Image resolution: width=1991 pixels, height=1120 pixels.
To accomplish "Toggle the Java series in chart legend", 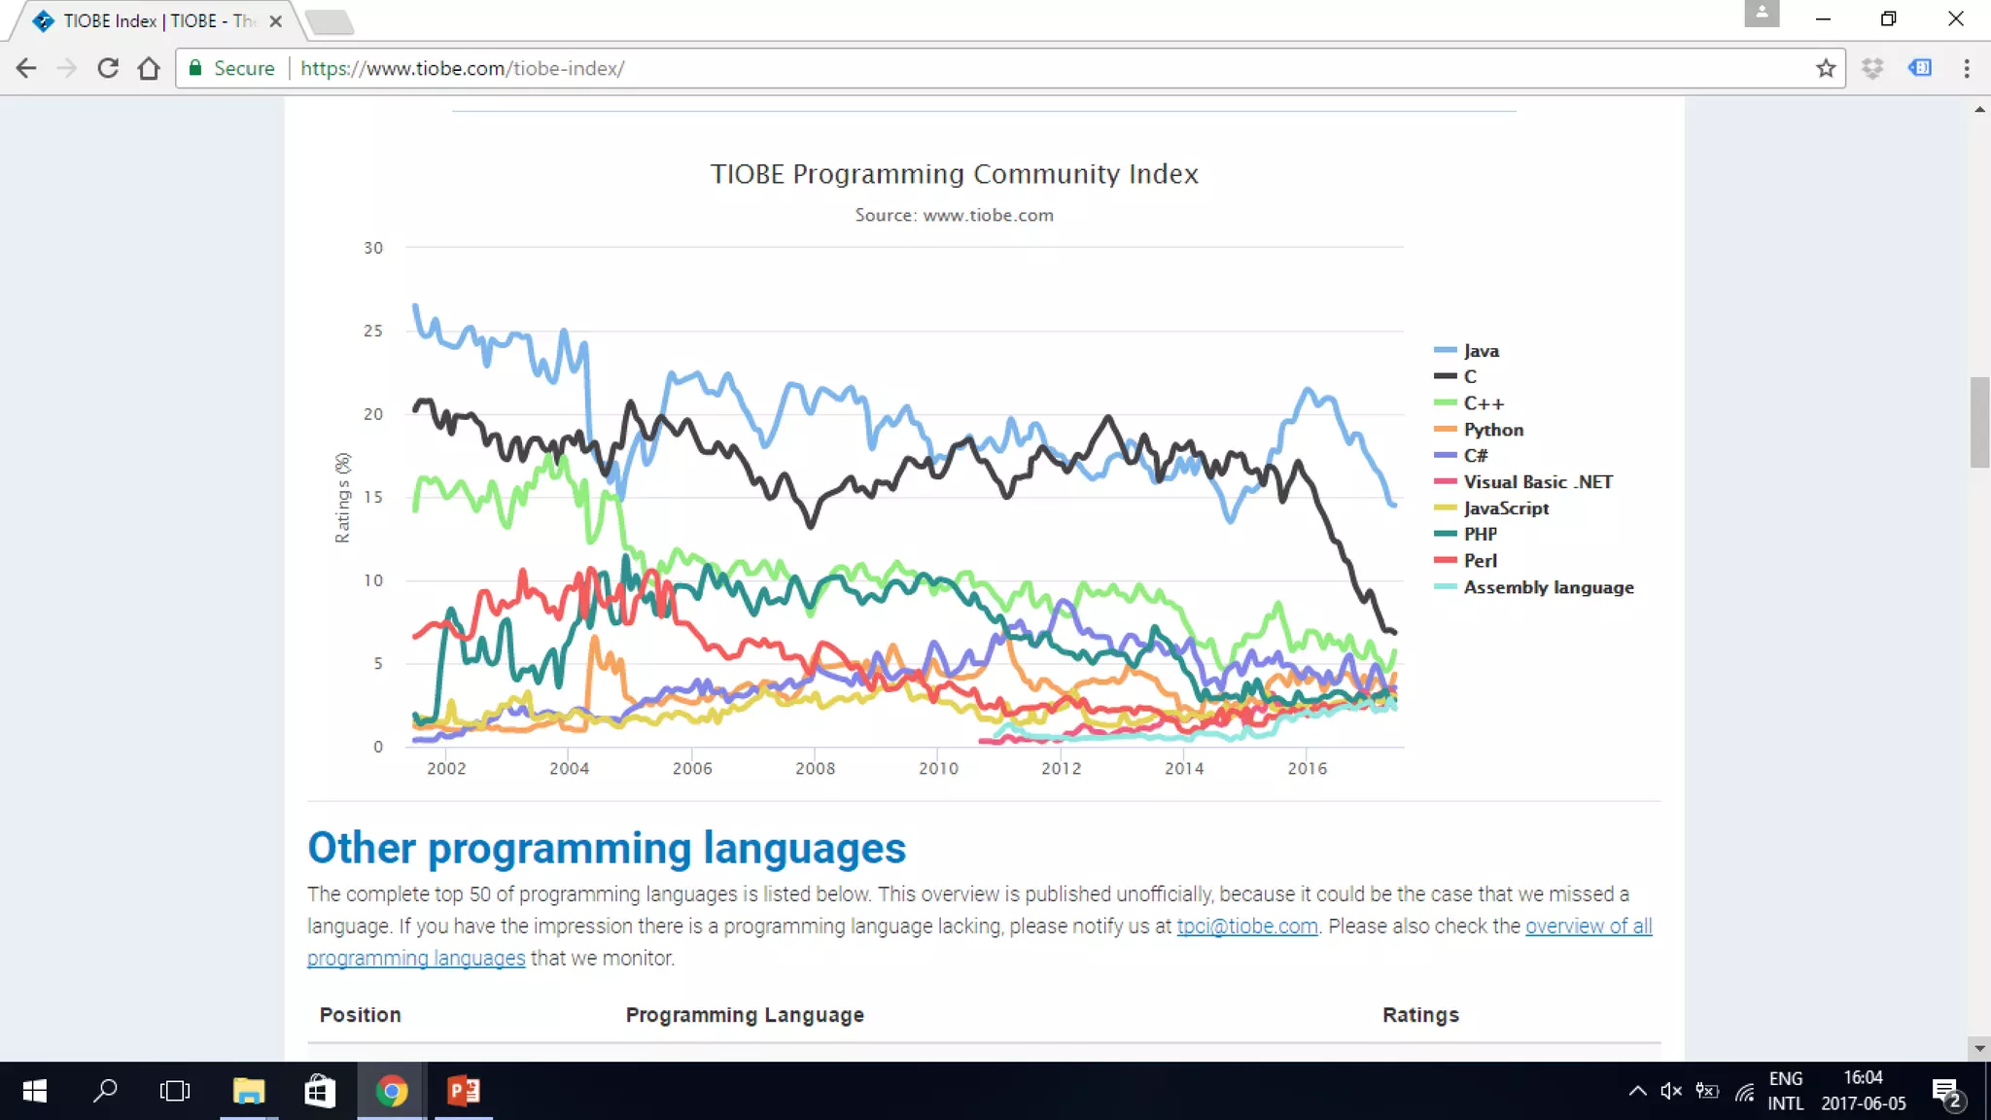I will click(1481, 351).
